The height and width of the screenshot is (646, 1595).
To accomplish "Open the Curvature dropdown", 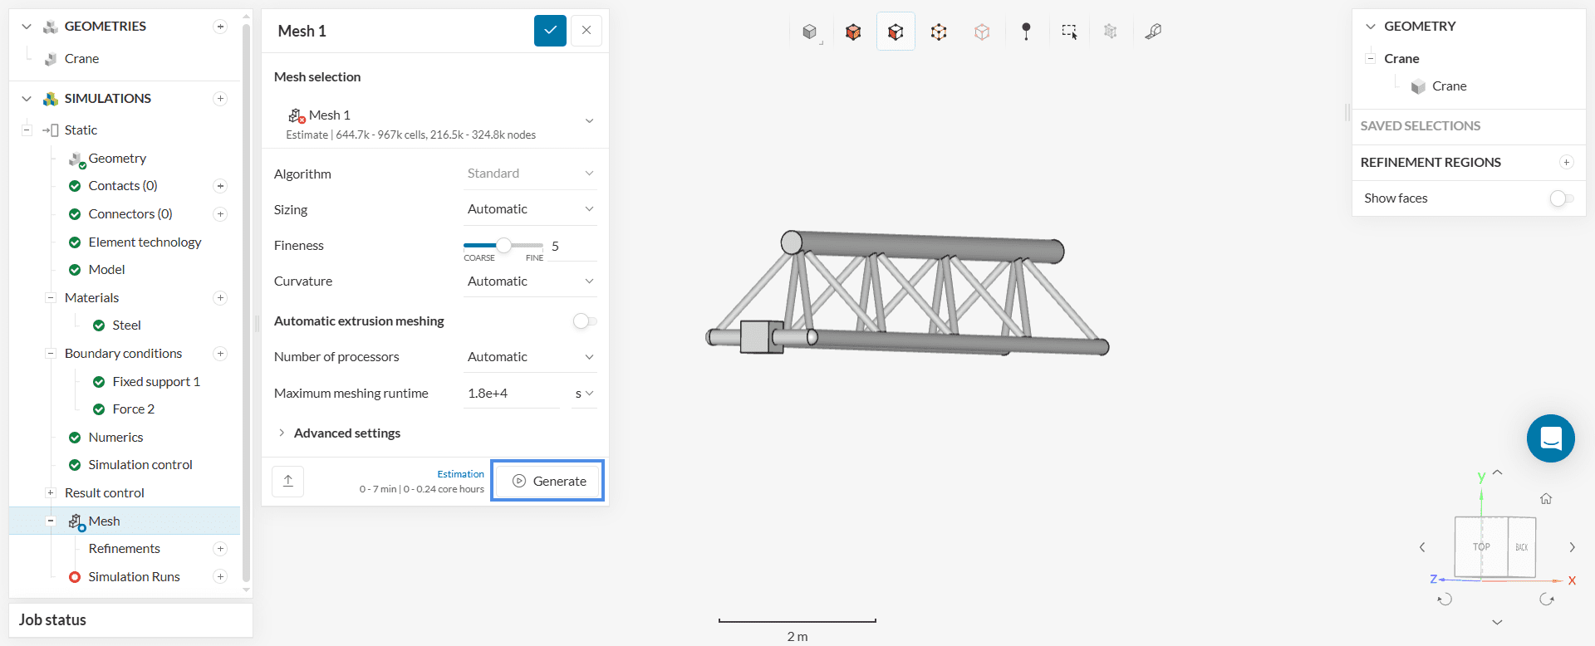I will click(x=529, y=281).
